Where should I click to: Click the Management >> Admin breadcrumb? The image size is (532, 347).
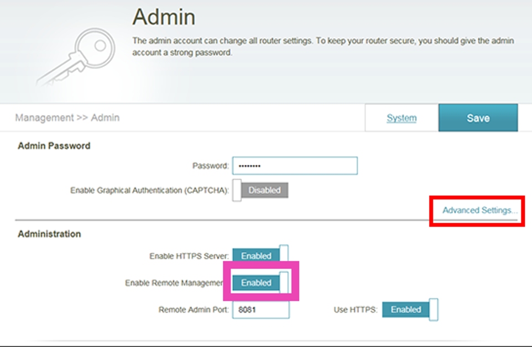point(67,118)
